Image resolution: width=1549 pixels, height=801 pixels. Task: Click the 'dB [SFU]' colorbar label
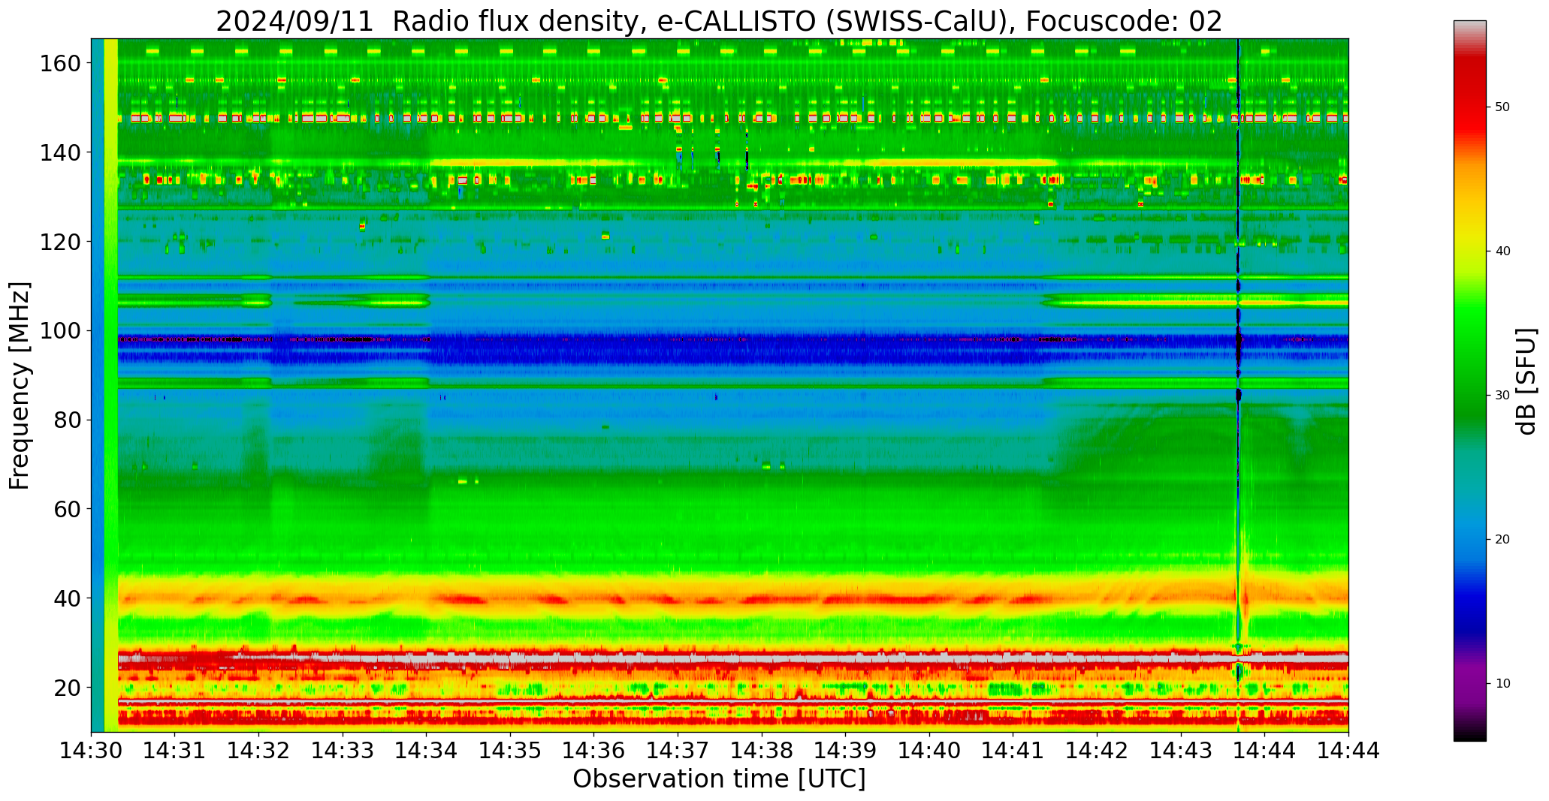pyautogui.click(x=1526, y=381)
